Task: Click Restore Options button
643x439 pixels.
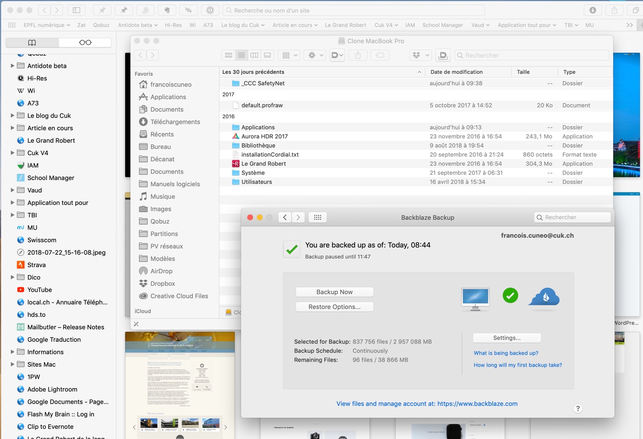Action: click(x=334, y=307)
